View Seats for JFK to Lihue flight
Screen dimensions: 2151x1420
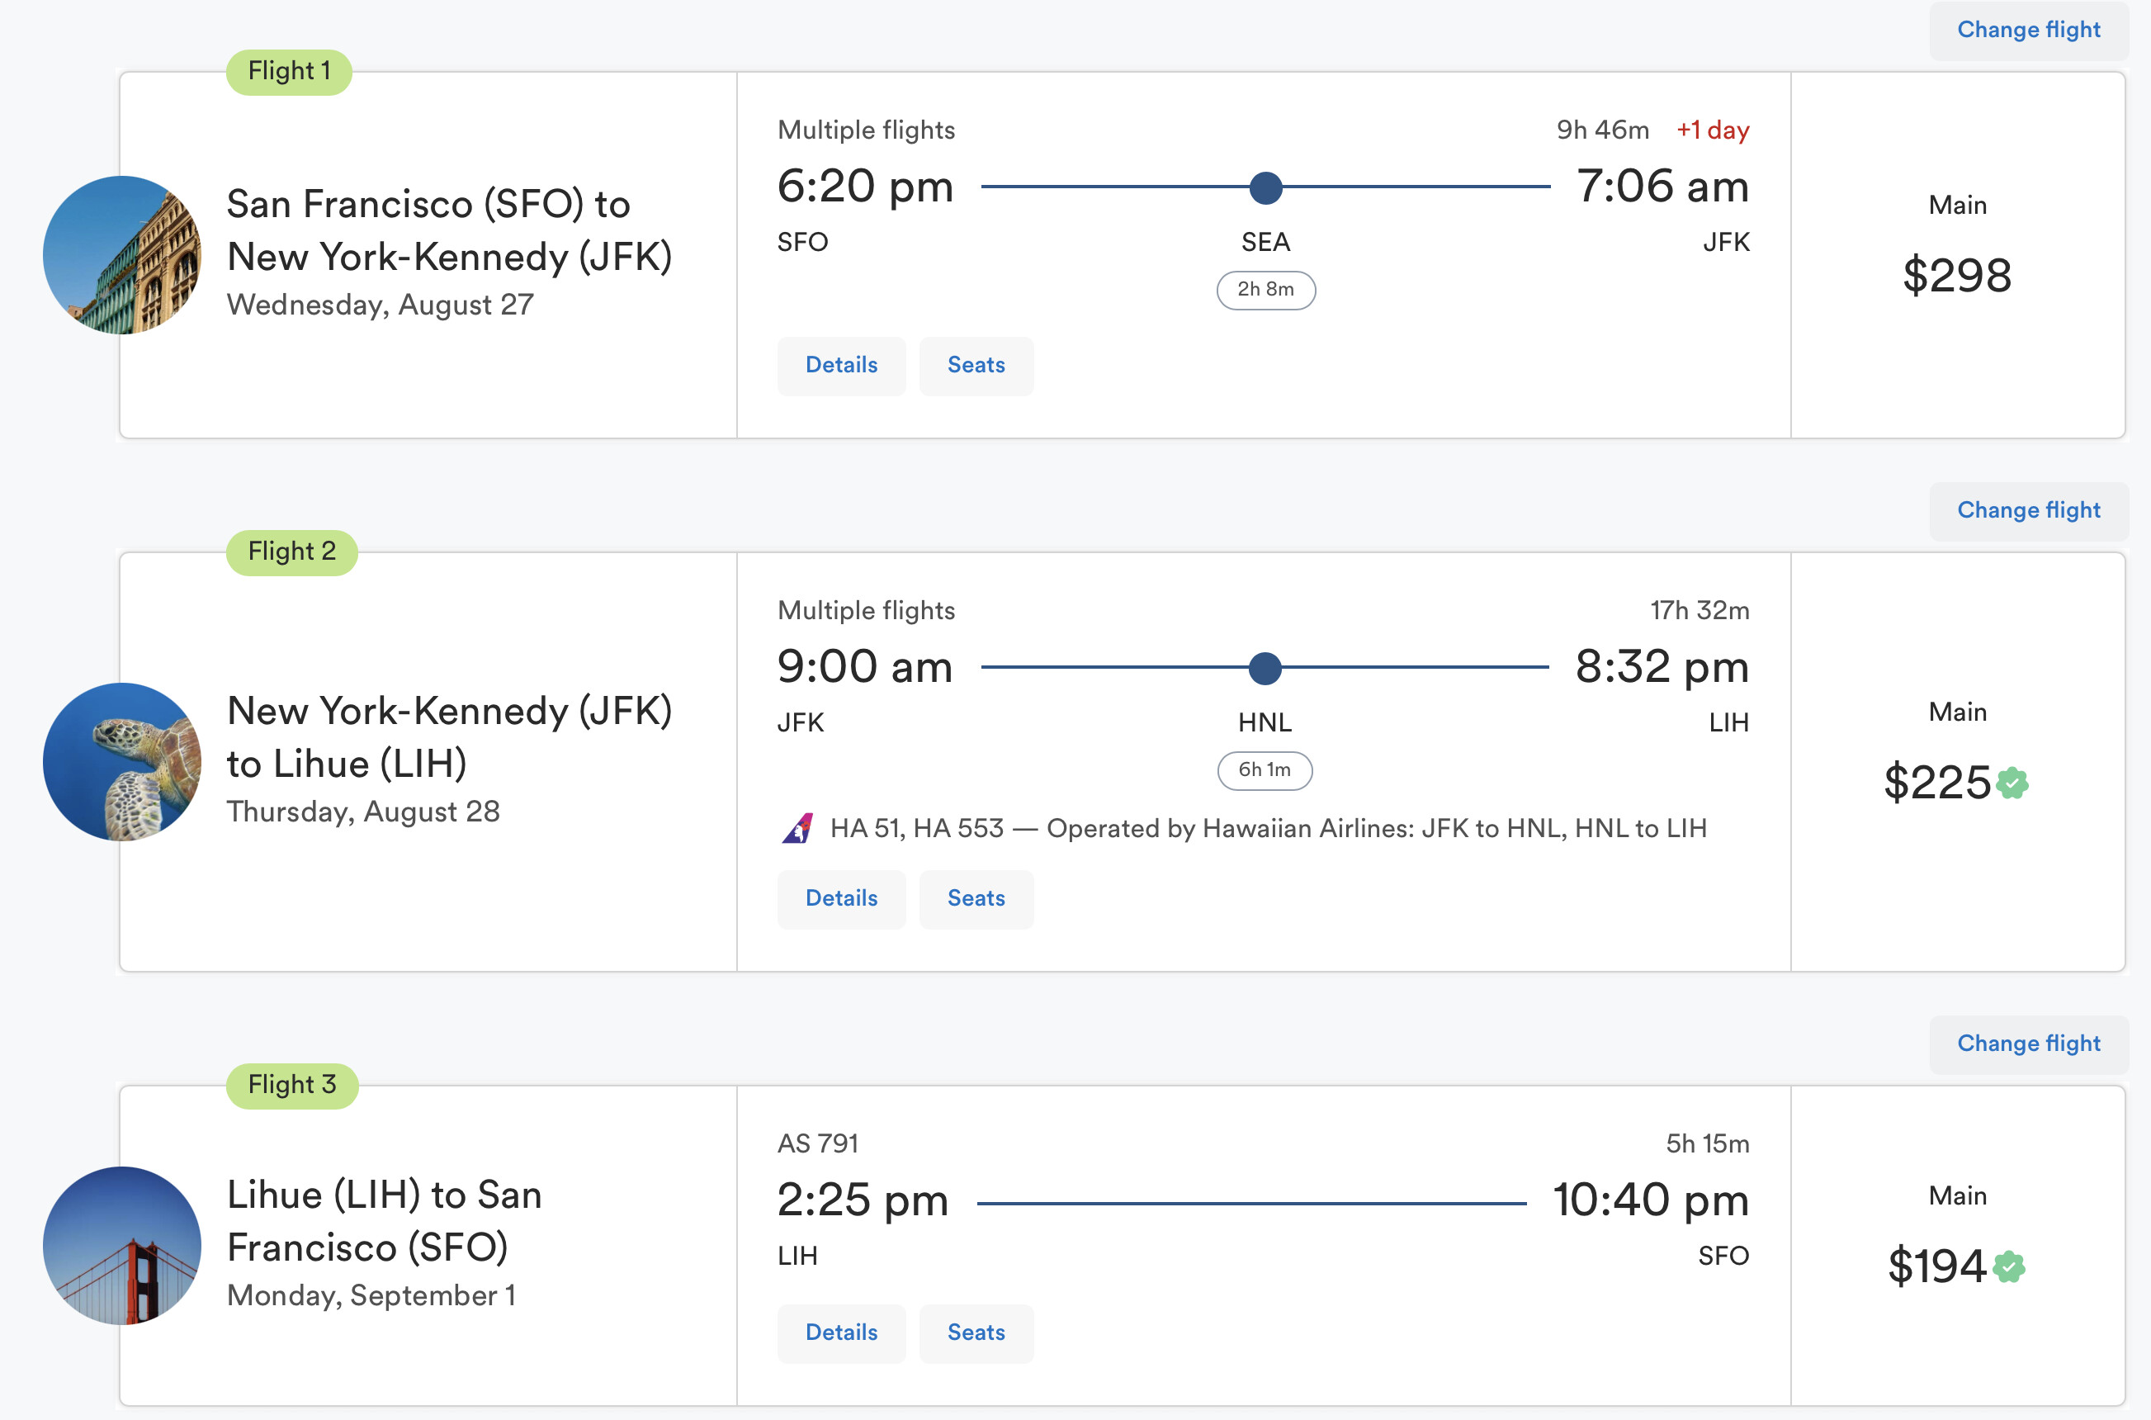[976, 899]
